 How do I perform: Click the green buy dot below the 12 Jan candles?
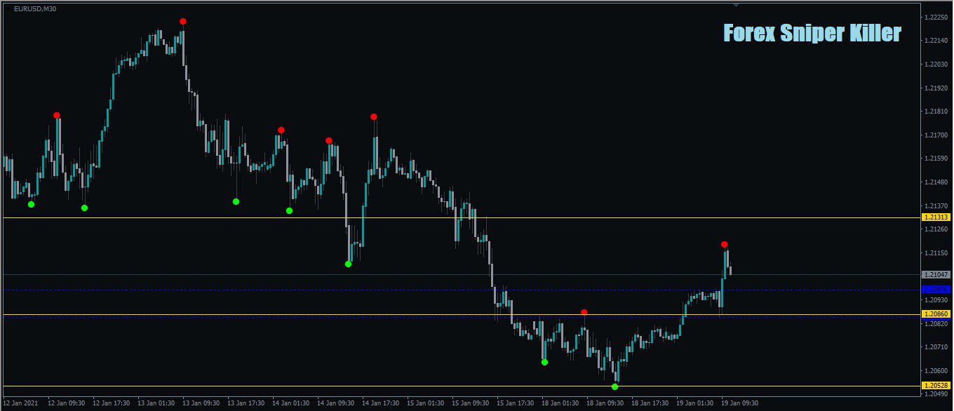30,205
